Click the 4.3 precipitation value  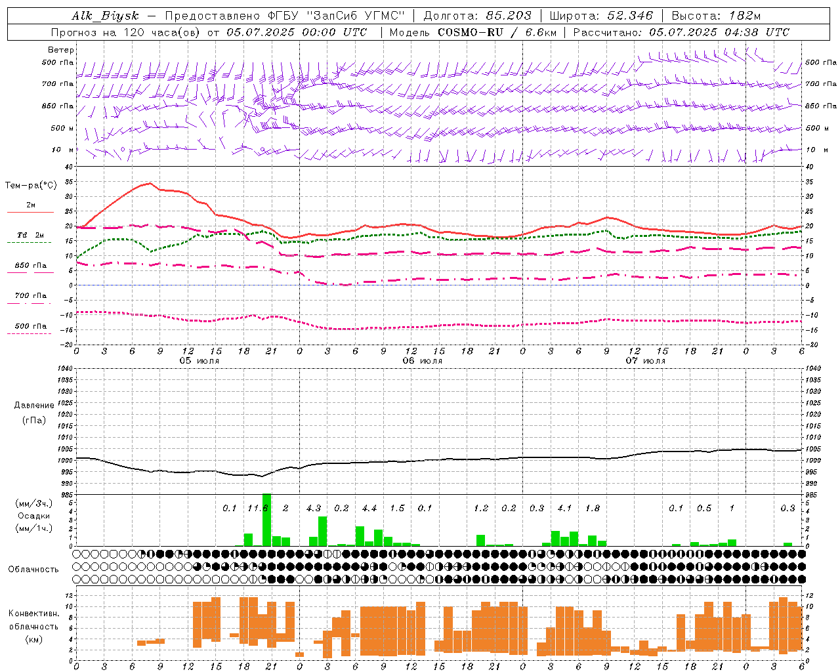pos(314,508)
